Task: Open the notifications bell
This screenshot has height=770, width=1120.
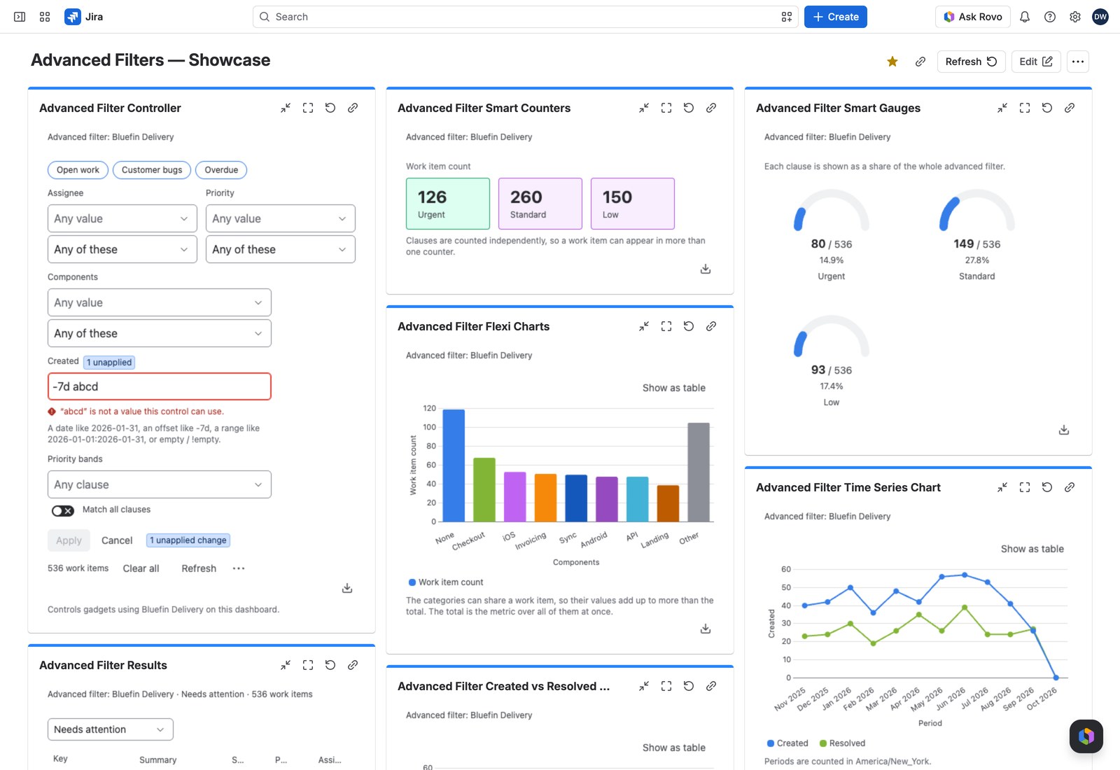Action: click(1025, 17)
